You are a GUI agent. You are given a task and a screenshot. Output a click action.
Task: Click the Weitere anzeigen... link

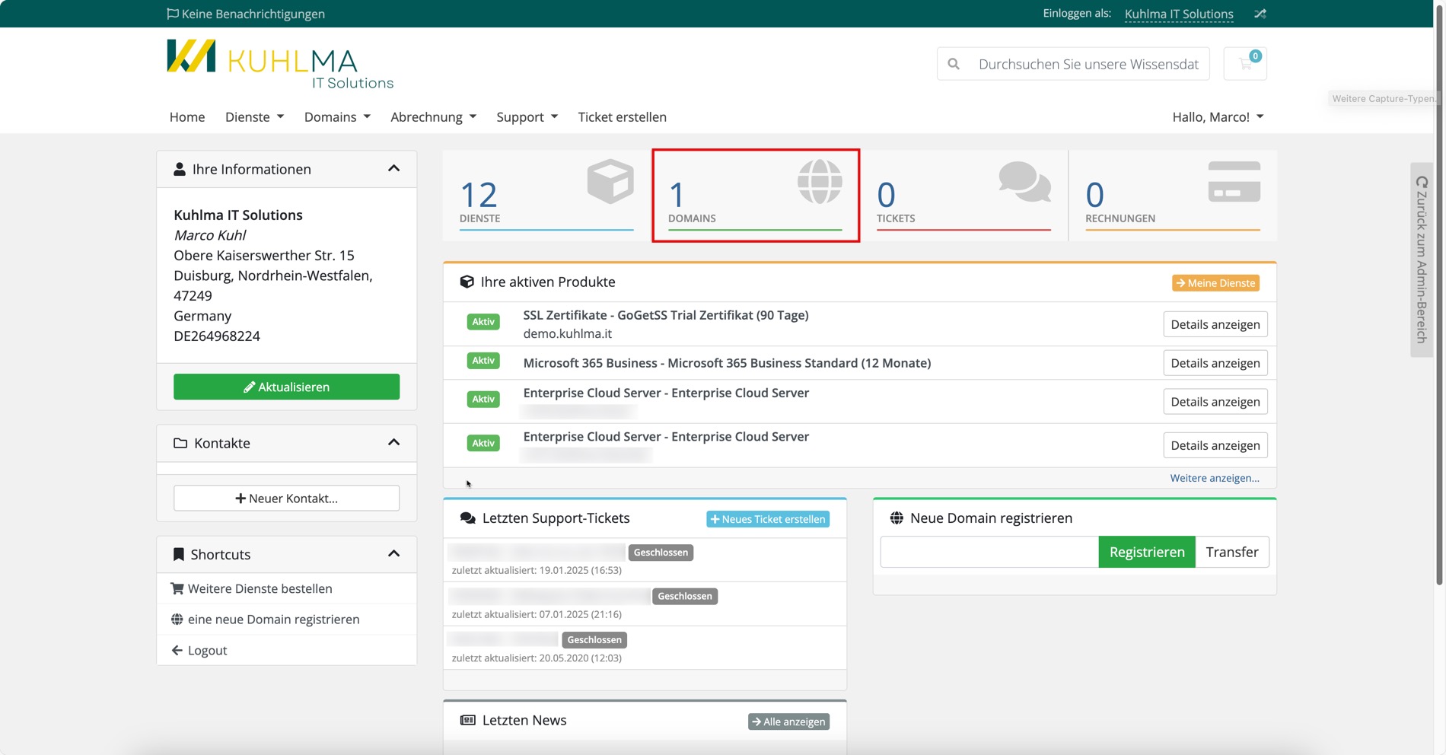[1215, 478]
